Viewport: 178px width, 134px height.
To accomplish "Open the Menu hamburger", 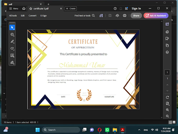I will coord(14,9).
